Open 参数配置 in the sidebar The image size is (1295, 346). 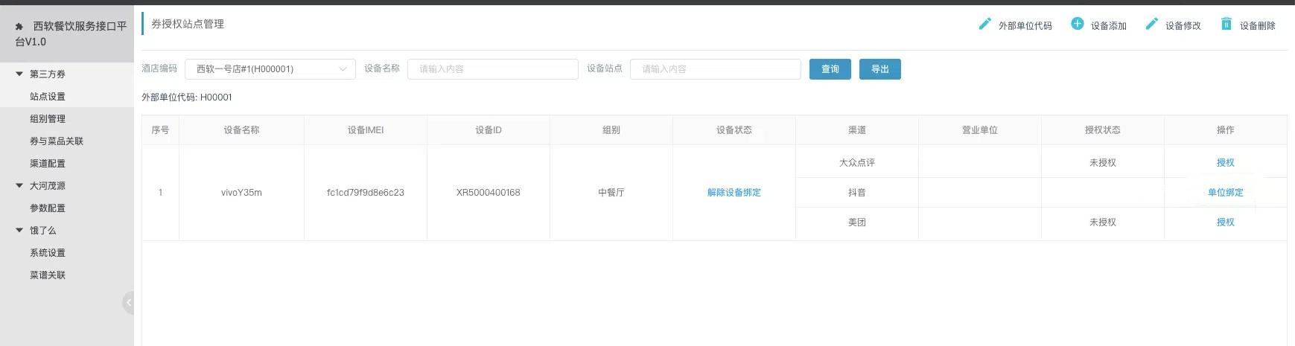click(48, 208)
